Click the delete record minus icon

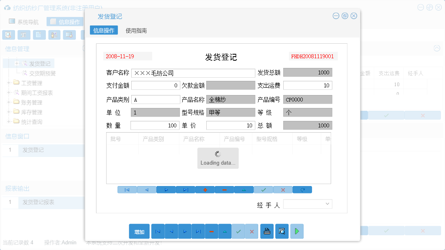[225, 189]
